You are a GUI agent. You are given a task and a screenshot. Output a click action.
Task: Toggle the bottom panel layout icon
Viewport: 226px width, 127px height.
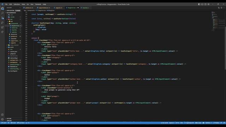click(x=202, y=4)
